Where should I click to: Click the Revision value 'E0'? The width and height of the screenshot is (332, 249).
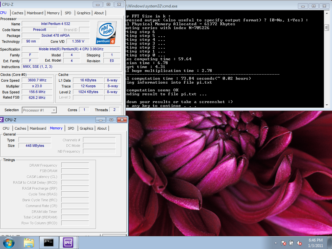click(112, 61)
